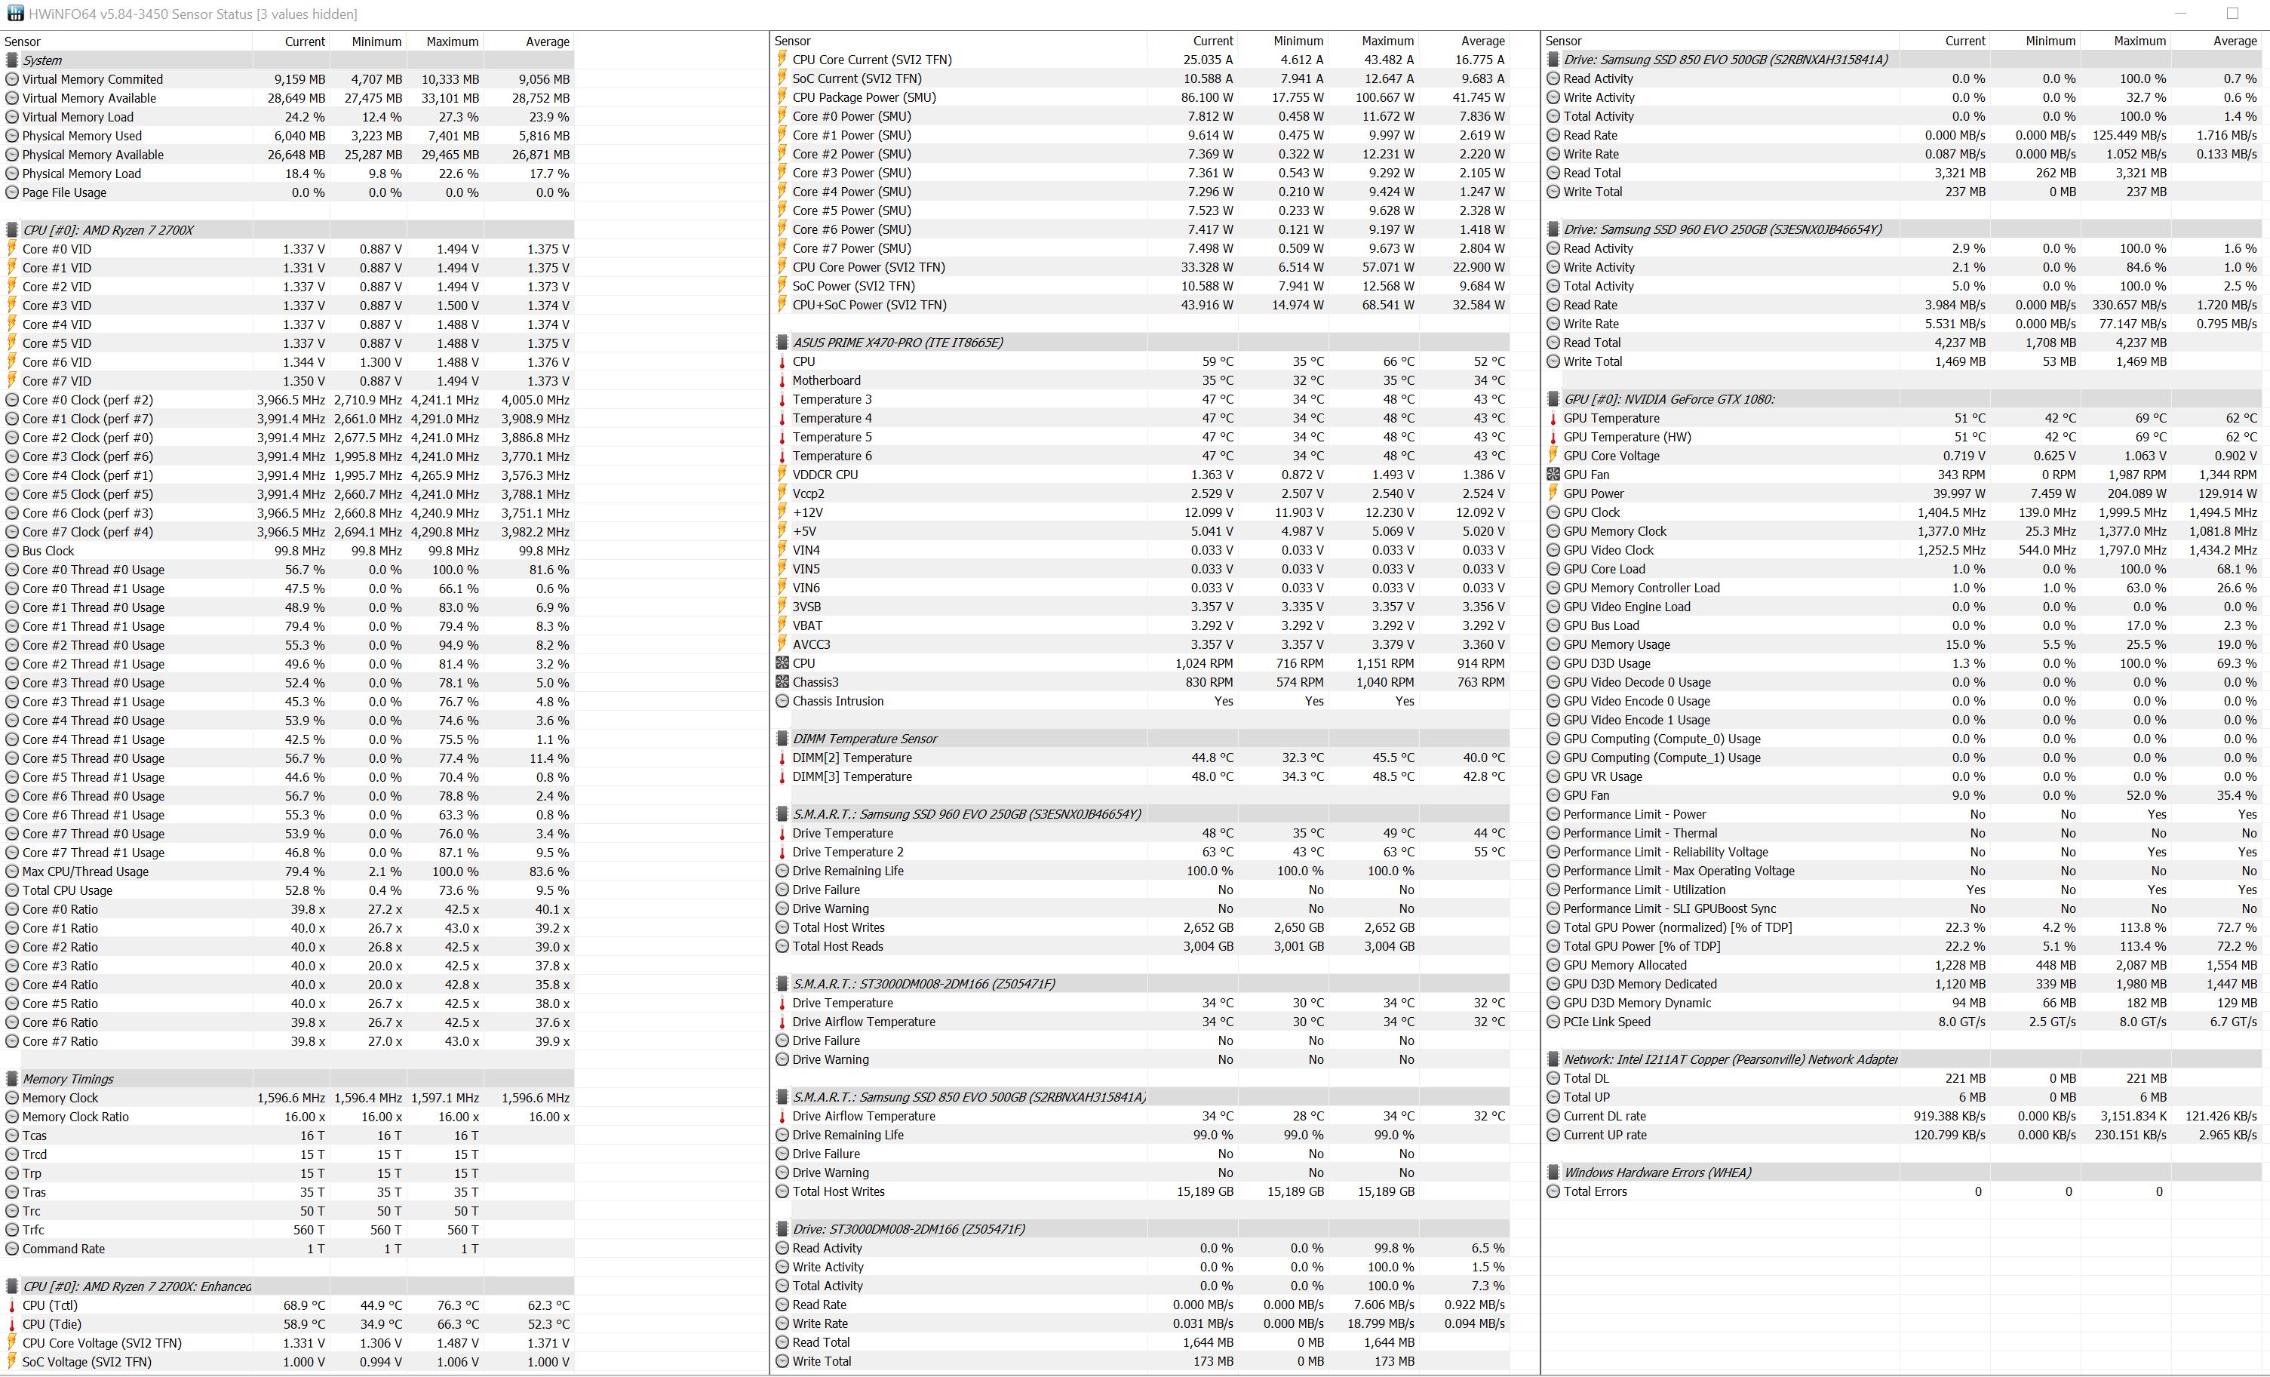This screenshot has width=2270, height=1377.
Task: Select the Physical Memory Load row
Action: [288, 174]
